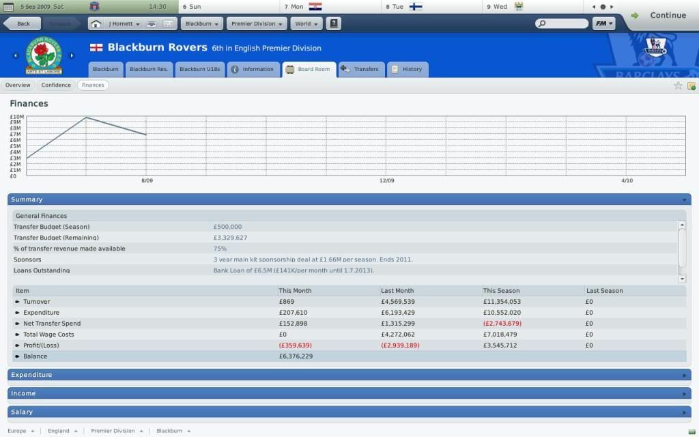Bookmark this screen with the star icon

(678, 85)
